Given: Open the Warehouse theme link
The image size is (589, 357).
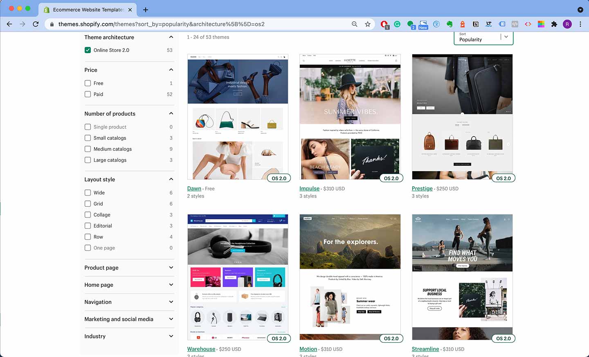Looking at the screenshot, I should coord(201,349).
